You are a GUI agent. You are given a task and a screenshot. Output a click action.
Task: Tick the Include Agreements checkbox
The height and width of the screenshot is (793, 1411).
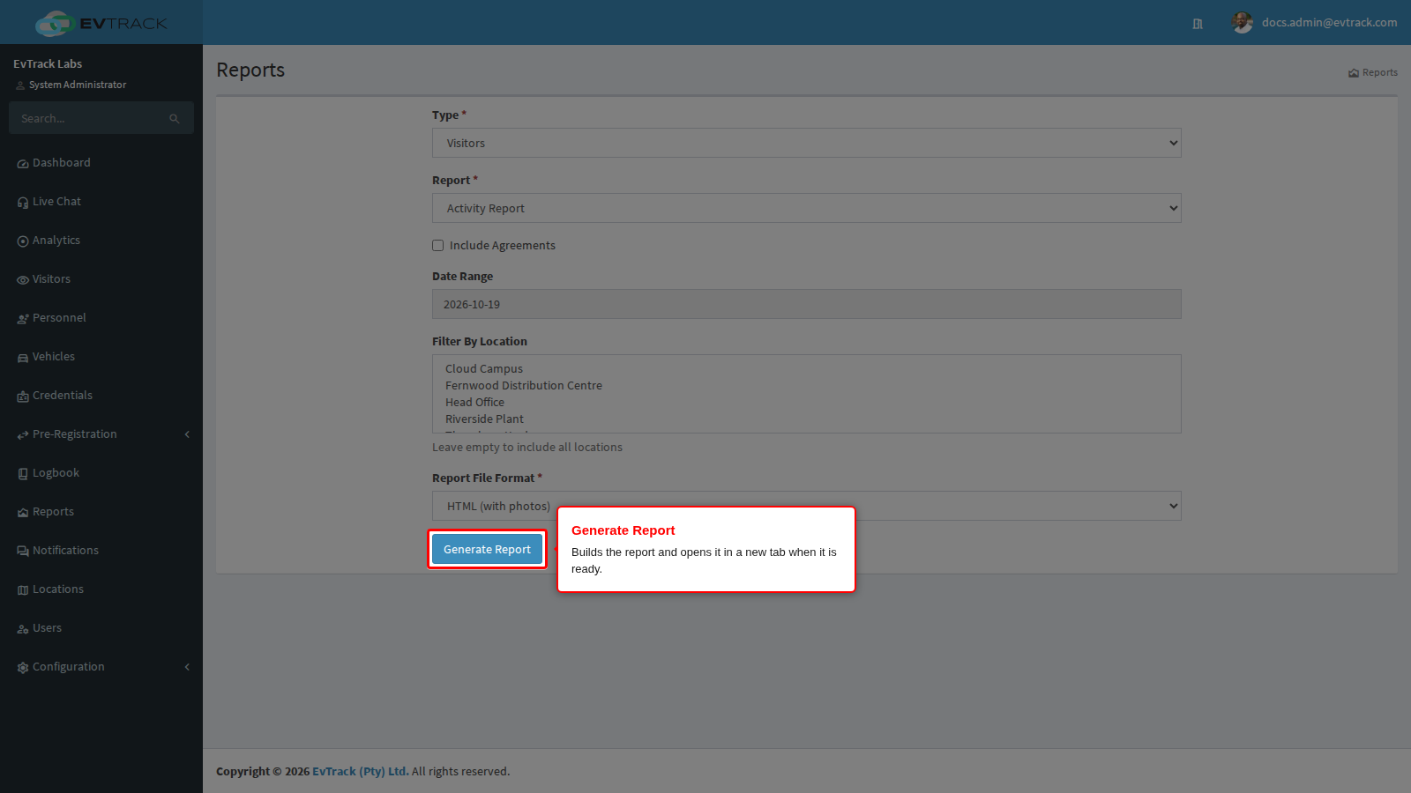coord(437,246)
